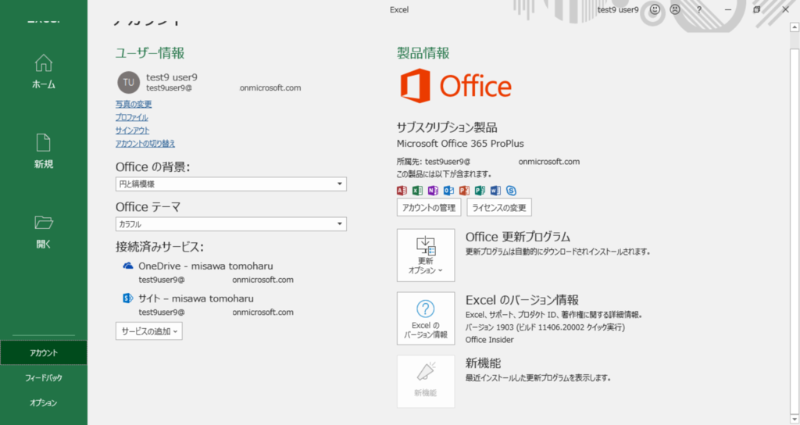Click the バージョン 1903 build text
This screenshot has height=425, width=800.
pos(545,327)
